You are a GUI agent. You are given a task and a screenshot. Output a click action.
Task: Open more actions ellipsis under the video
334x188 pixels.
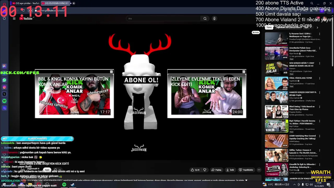point(259,170)
